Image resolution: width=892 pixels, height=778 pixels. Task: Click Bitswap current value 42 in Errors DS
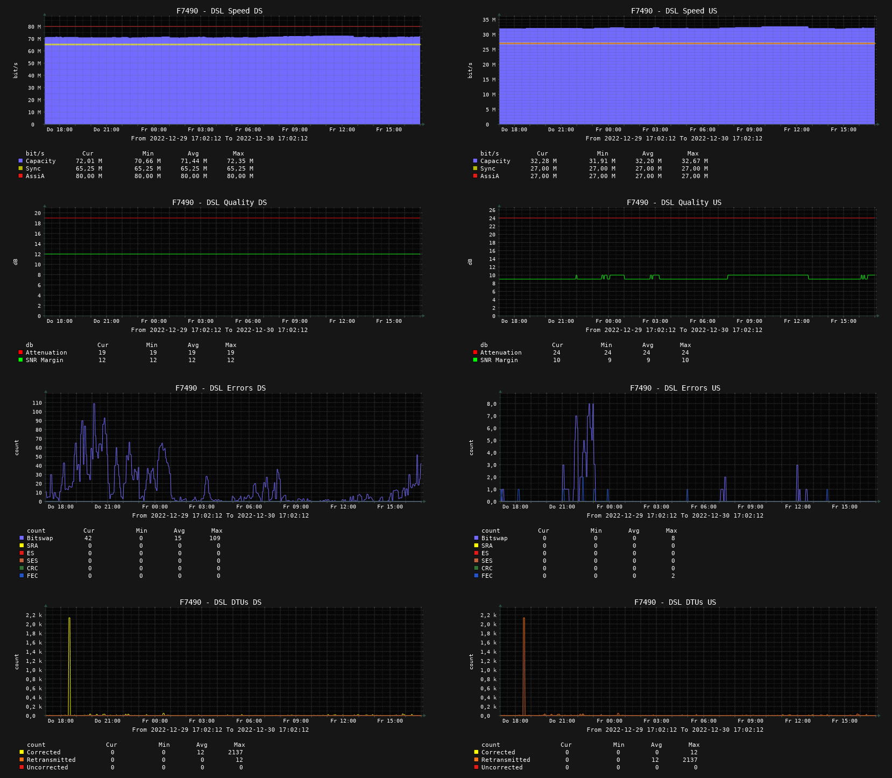tap(88, 538)
